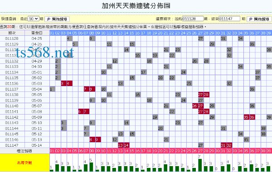The height and width of the screenshot is (172, 272).
Task: Select draw date 05-14
Action: pos(37,145)
